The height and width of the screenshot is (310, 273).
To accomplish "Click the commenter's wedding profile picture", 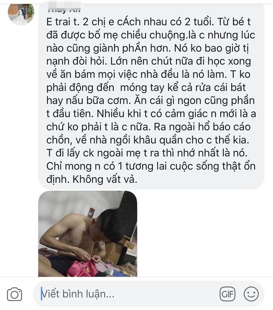I will pos(21,14).
